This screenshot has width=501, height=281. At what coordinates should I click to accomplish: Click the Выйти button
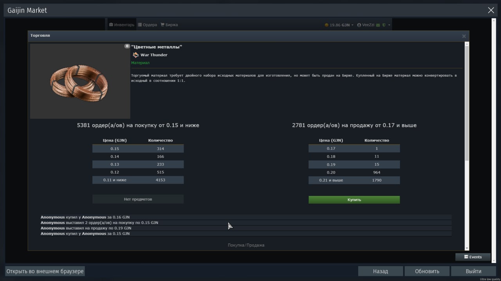[x=474, y=271]
